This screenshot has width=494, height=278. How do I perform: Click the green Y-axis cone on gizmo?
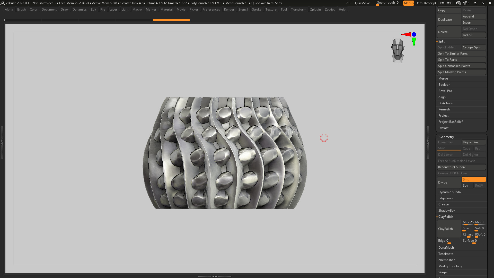coord(414,42)
